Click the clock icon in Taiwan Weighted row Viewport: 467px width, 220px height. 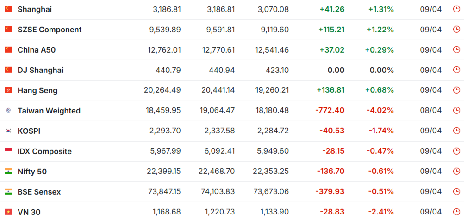pos(456,111)
